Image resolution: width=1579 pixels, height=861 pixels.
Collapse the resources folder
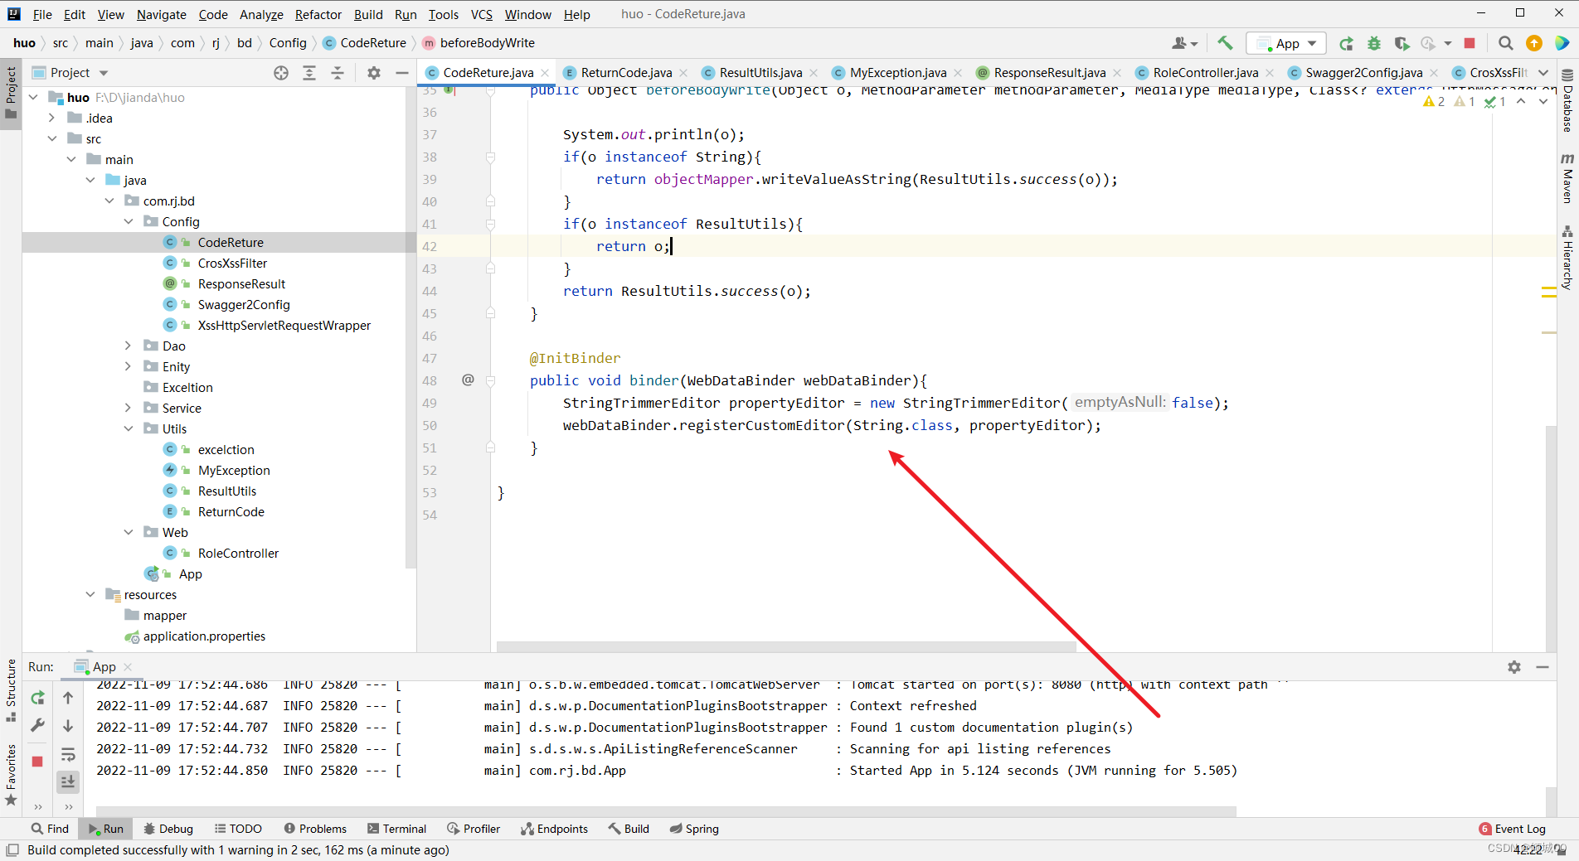(90, 594)
